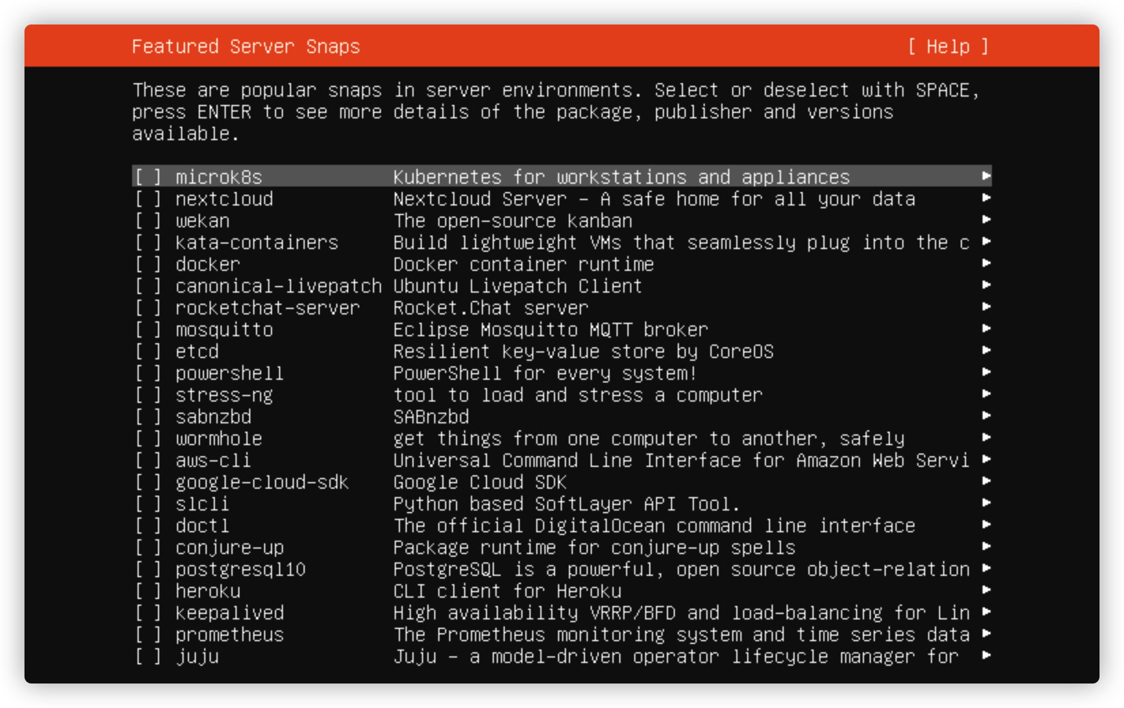Expand the arrow beside the juju row
Screen dimensions: 1124x708
(x=986, y=656)
